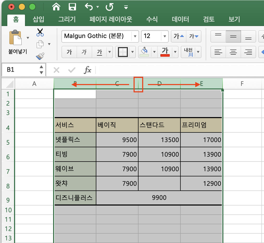The width and height of the screenshot is (264, 243).
Task: Decrease font size with 가▼ button
Action: [194, 36]
